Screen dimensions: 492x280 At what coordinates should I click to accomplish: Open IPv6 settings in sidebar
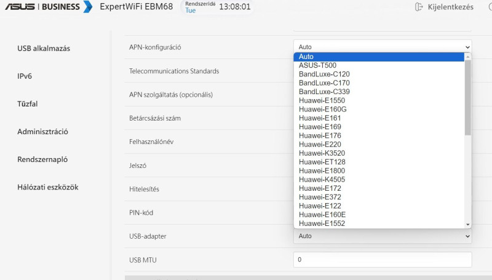click(25, 76)
